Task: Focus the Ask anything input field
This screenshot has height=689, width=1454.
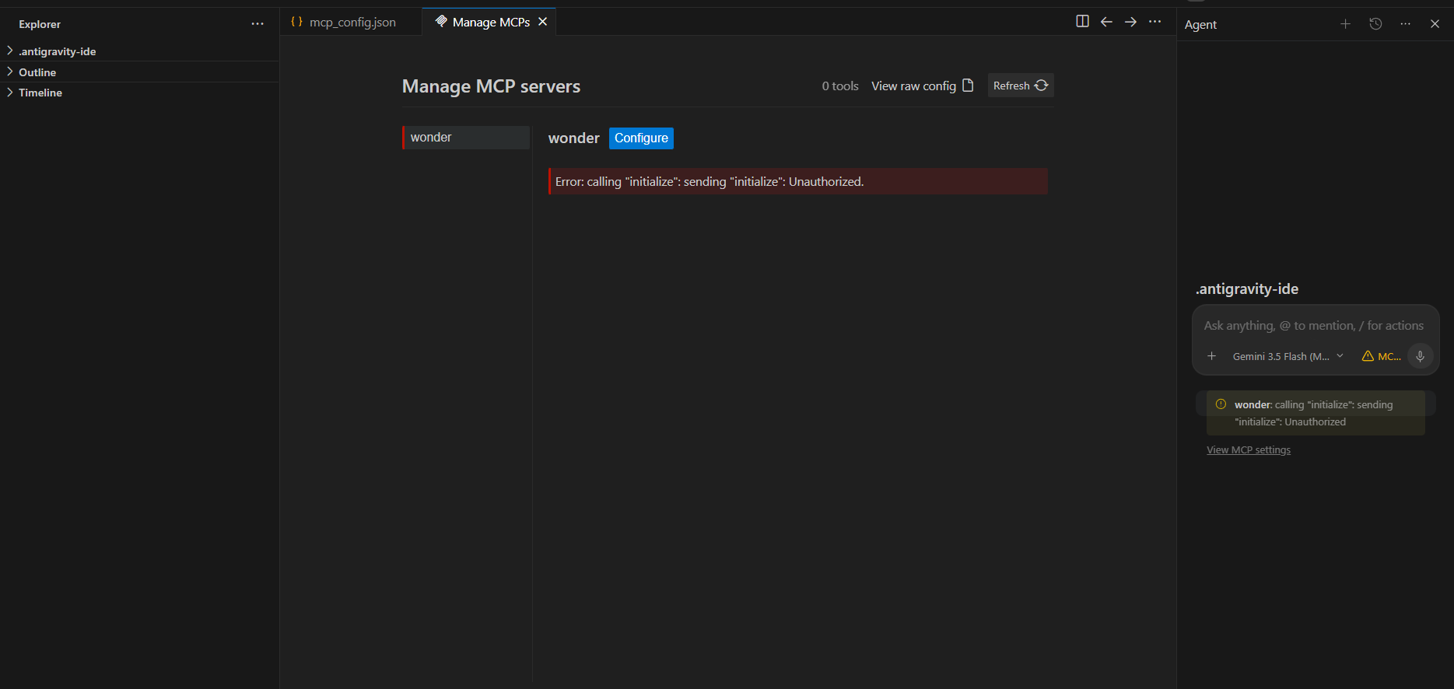Action: click(x=1316, y=326)
